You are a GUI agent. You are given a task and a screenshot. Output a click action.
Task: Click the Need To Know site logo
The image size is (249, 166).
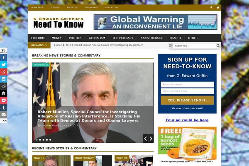pyautogui.click(x=59, y=23)
